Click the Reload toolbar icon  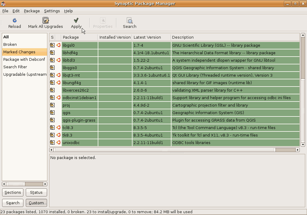pyautogui.click(x=14, y=20)
